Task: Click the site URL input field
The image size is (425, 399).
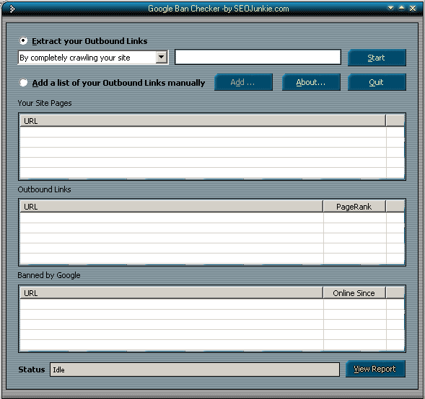Action: coord(258,57)
